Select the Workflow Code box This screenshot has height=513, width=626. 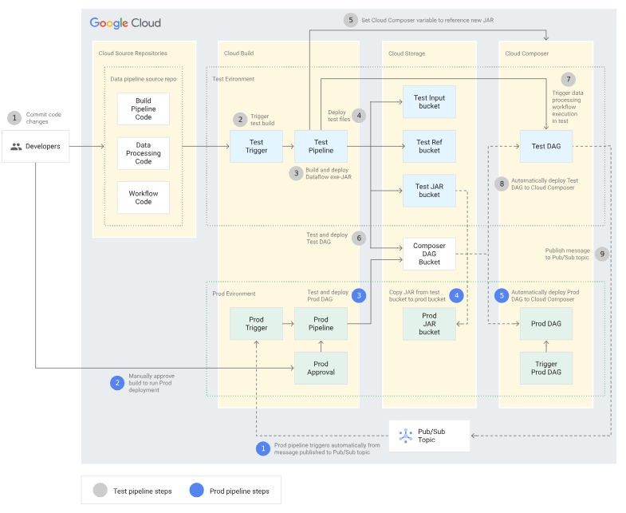(x=144, y=198)
